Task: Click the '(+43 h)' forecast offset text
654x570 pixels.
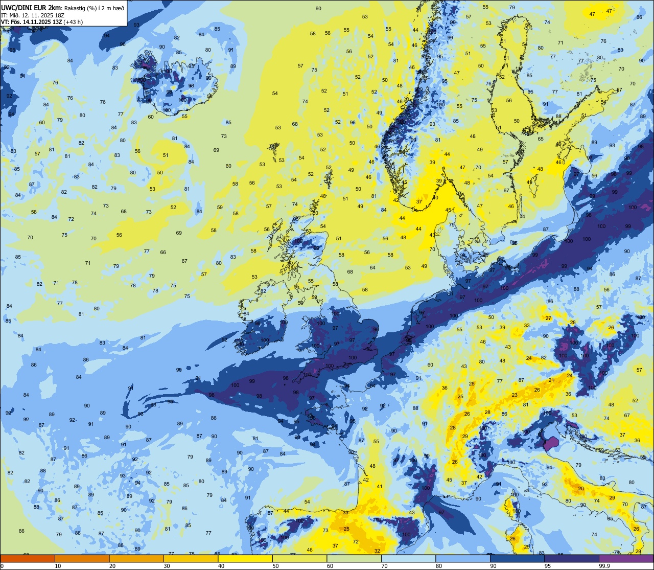Action: (x=73, y=21)
